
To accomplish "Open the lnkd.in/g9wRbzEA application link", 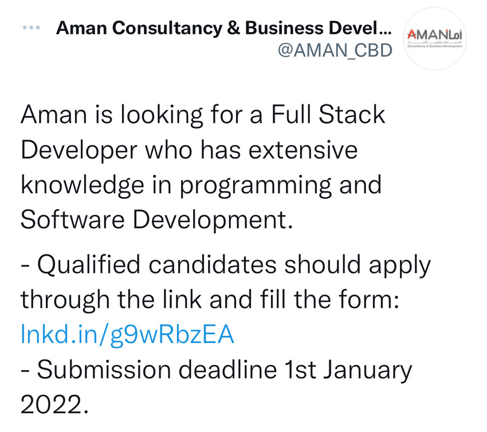I will click(x=127, y=335).
